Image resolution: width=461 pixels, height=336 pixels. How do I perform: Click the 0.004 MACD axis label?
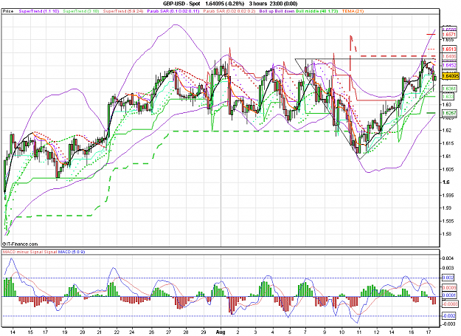coord(448,258)
